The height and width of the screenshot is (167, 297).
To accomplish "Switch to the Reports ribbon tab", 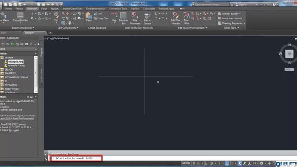I will click(x=55, y=9).
